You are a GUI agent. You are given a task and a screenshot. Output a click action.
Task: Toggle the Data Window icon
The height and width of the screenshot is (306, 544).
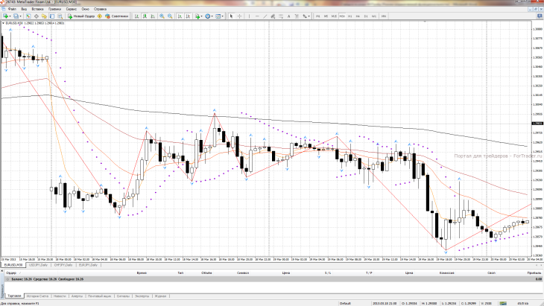[x=36, y=16]
